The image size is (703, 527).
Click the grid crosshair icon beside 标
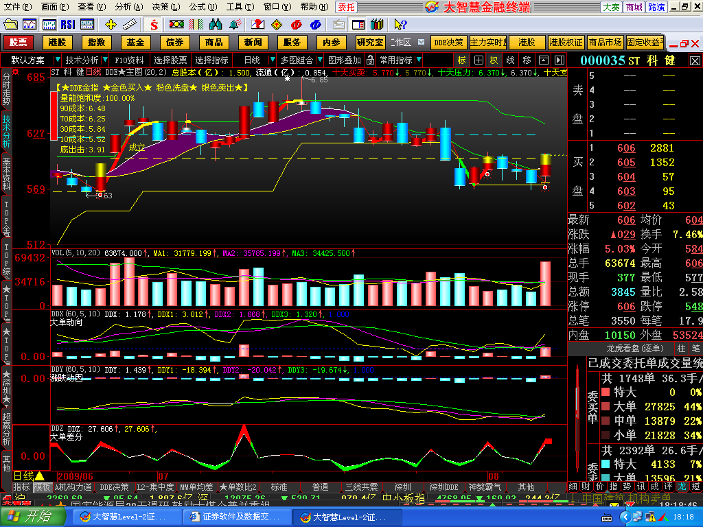click(479, 60)
